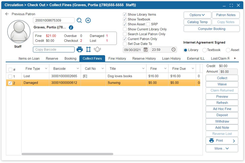Enable Show Current Library Only checkbox
The height and width of the screenshot is (163, 245).
pos(125,29)
